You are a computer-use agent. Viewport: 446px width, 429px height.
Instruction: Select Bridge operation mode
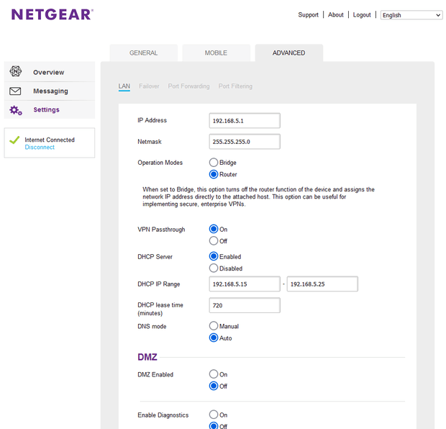coord(214,163)
